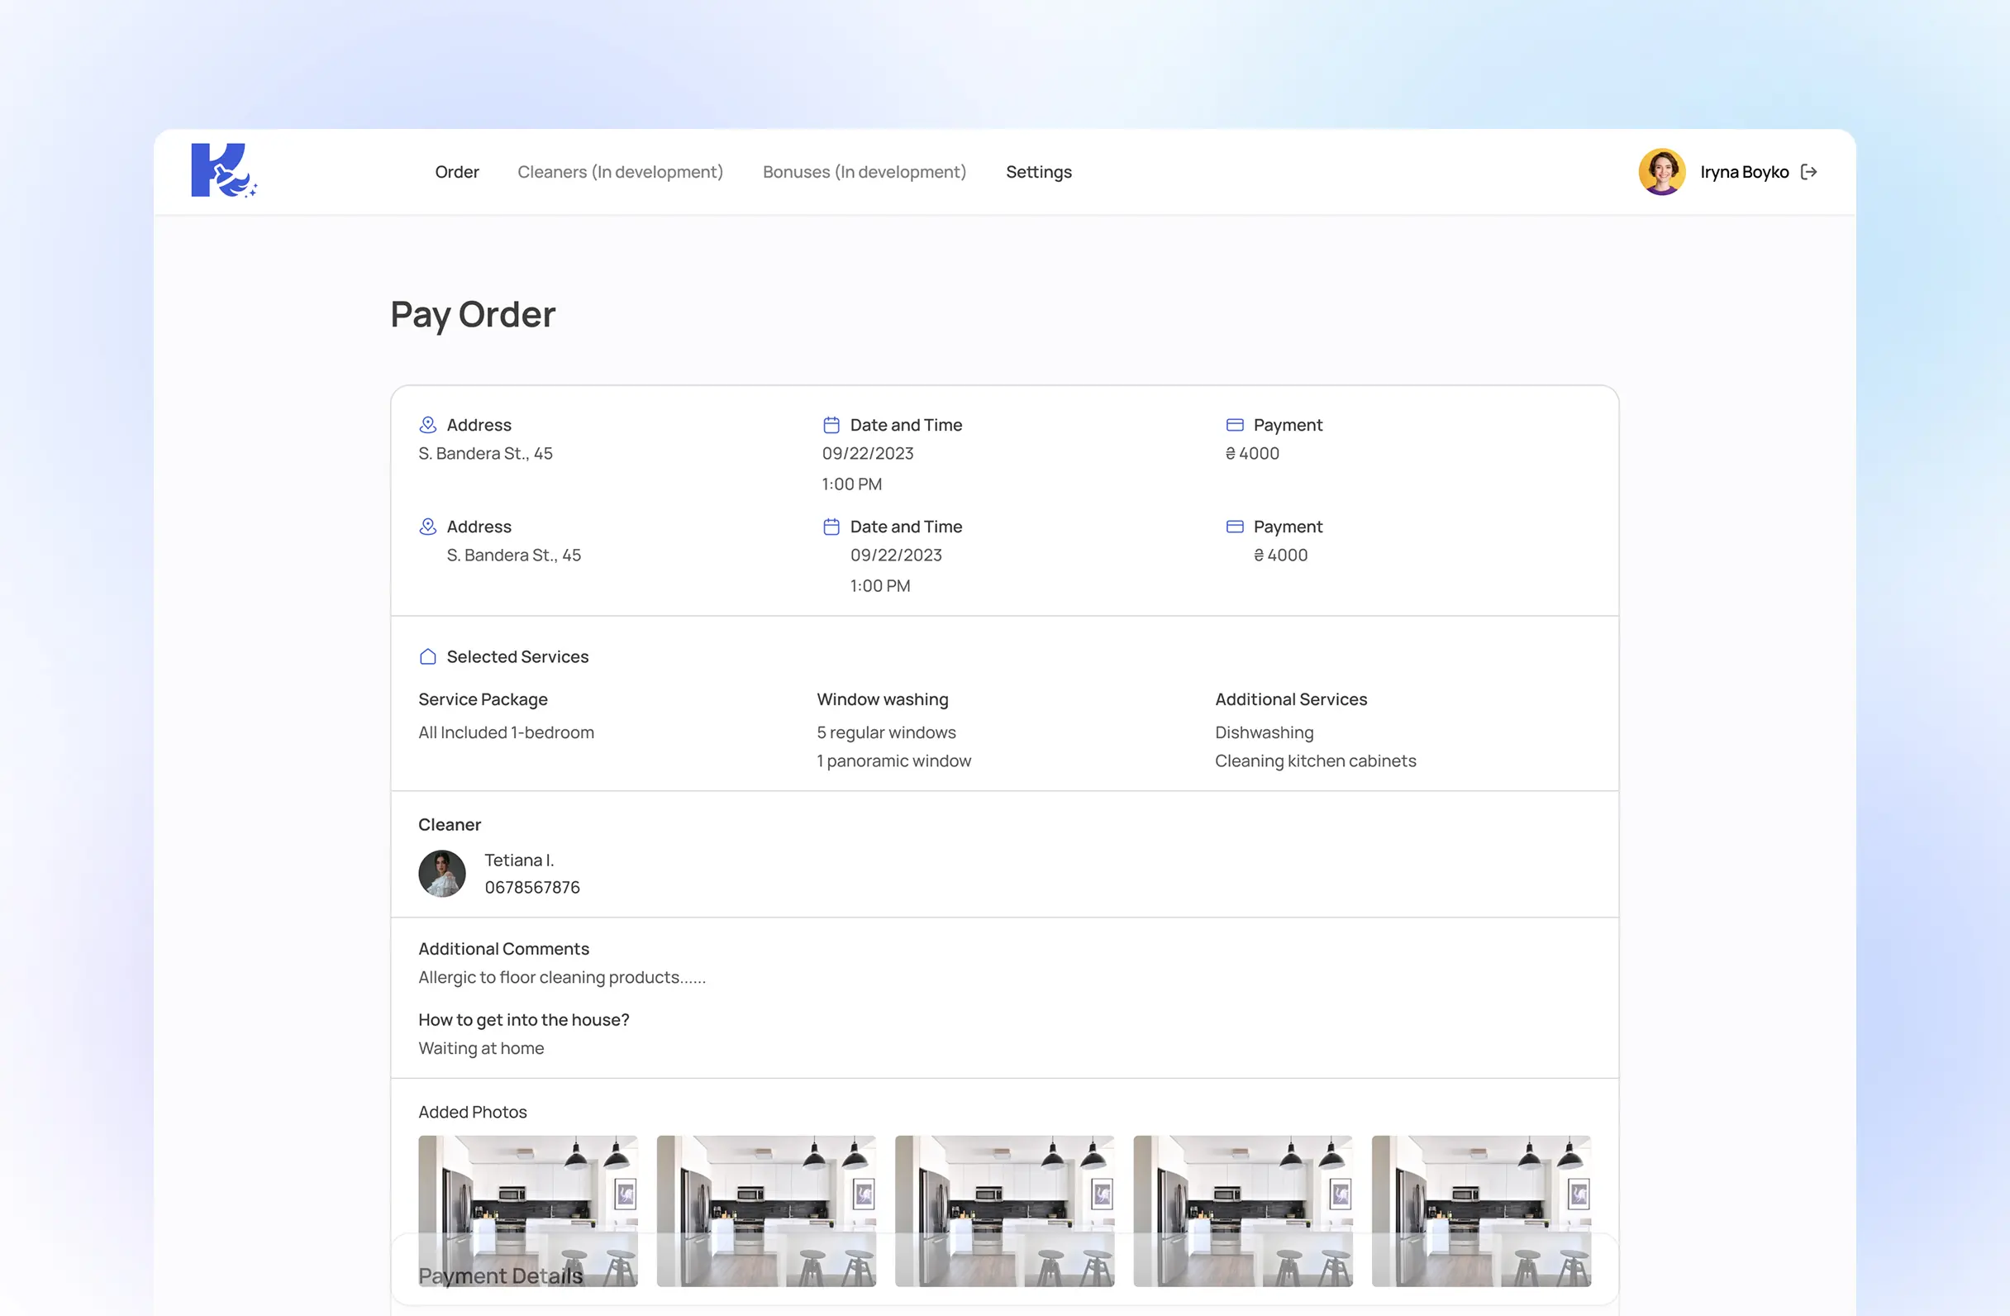Viewport: 2010px width, 1316px height.
Task: Click Iryna Boyko's profile avatar
Action: tap(1661, 172)
